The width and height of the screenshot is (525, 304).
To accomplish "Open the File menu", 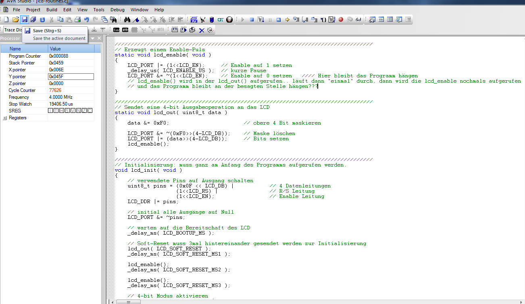I will (17, 10).
